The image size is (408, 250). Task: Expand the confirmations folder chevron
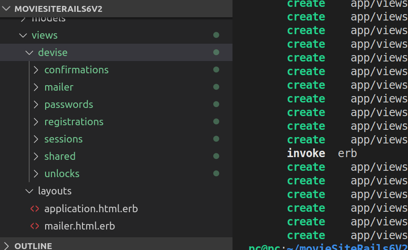tap(36, 70)
